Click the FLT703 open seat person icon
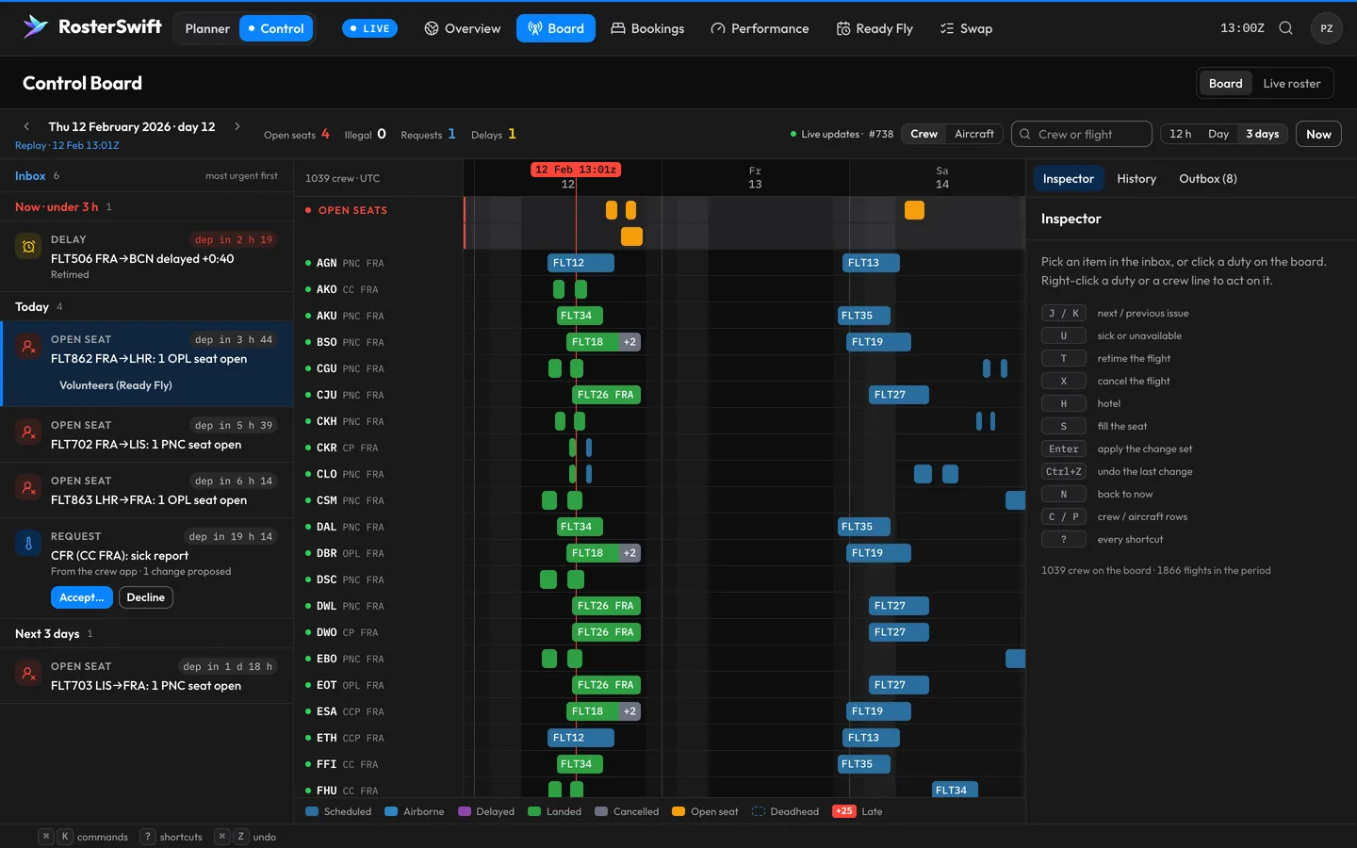The width and height of the screenshot is (1357, 848). pyautogui.click(x=28, y=674)
